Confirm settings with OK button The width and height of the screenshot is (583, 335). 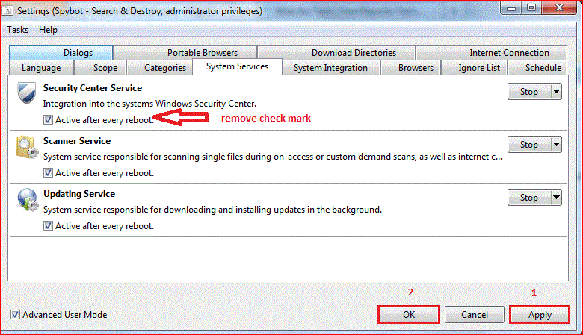(409, 315)
